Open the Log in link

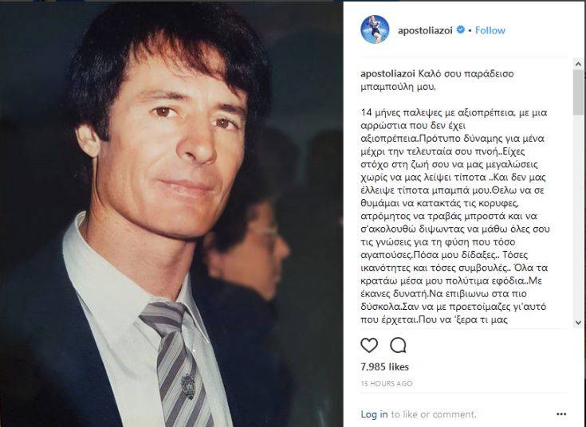pos(374,414)
